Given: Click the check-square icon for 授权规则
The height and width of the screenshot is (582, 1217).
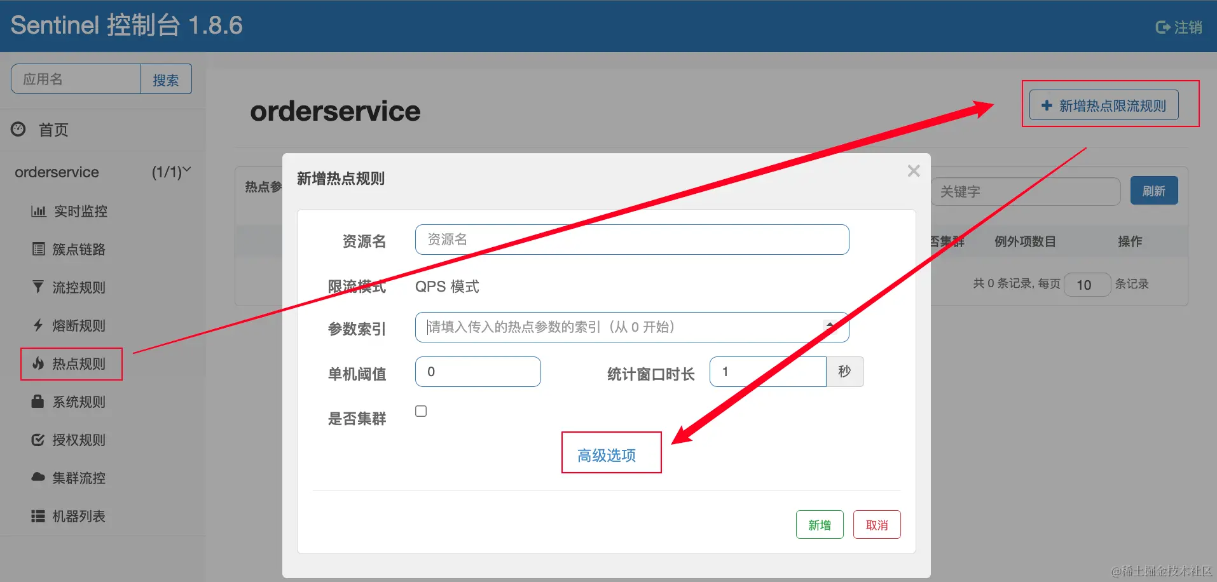Looking at the screenshot, I should tap(38, 440).
